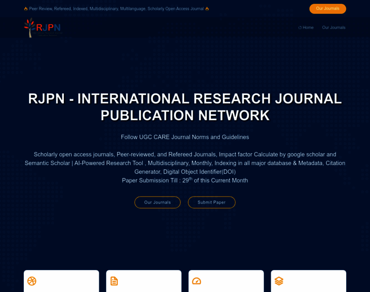The image size is (370, 292).
Task: Select the 'Peer Review, Refereed, Indexed' tagline text
Action: click(116, 9)
